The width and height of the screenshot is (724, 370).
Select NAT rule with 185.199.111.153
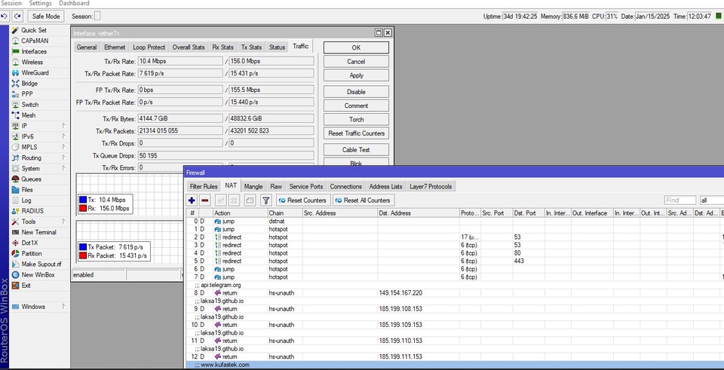coord(455,356)
